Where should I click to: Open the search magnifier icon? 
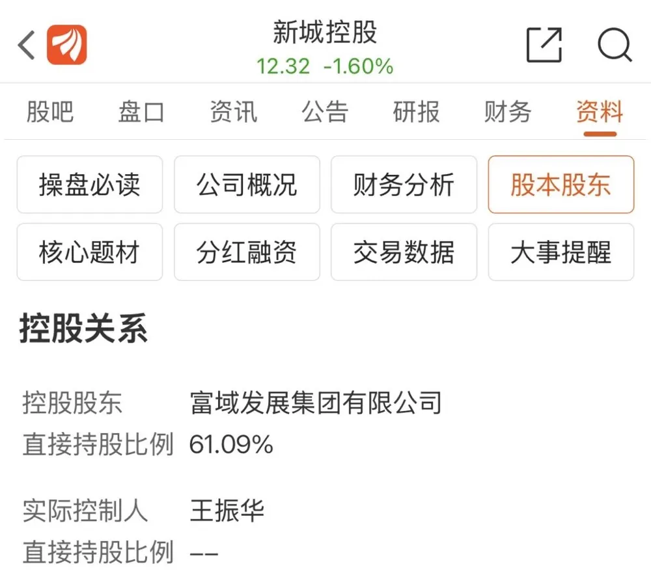614,45
